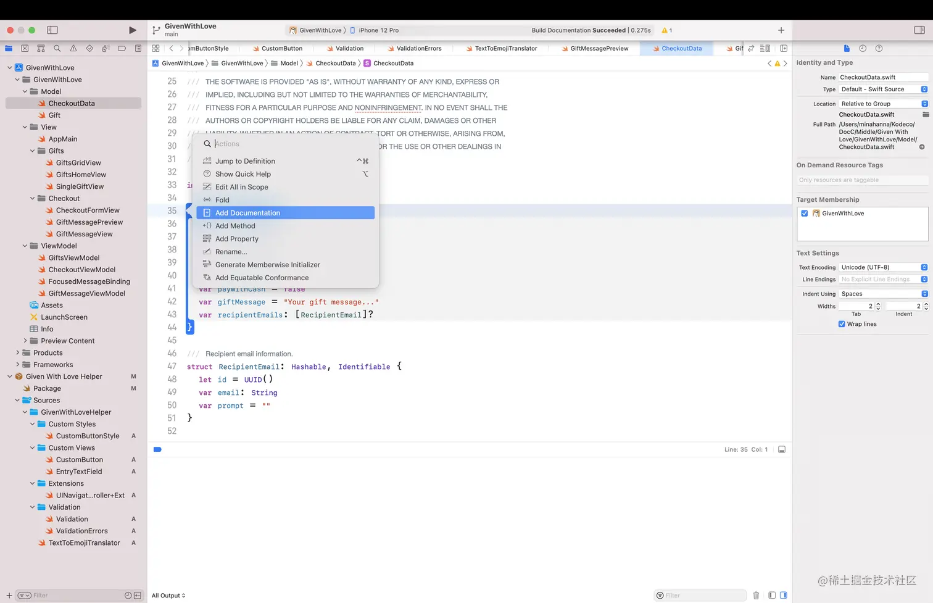The width and height of the screenshot is (933, 603).
Task: Toggle source control status filter in navigator
Action: (137, 596)
